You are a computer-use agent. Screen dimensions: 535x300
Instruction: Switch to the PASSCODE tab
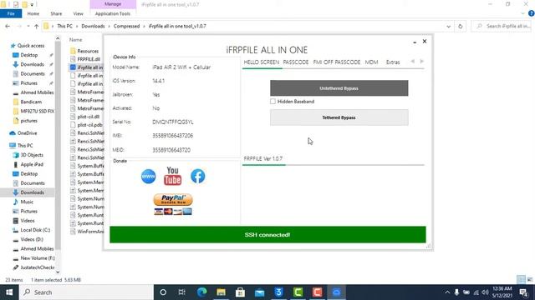point(295,62)
